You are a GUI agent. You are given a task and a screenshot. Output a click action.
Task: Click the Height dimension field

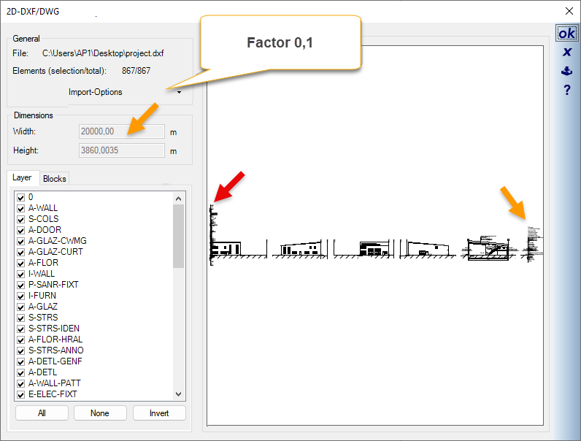coord(121,151)
